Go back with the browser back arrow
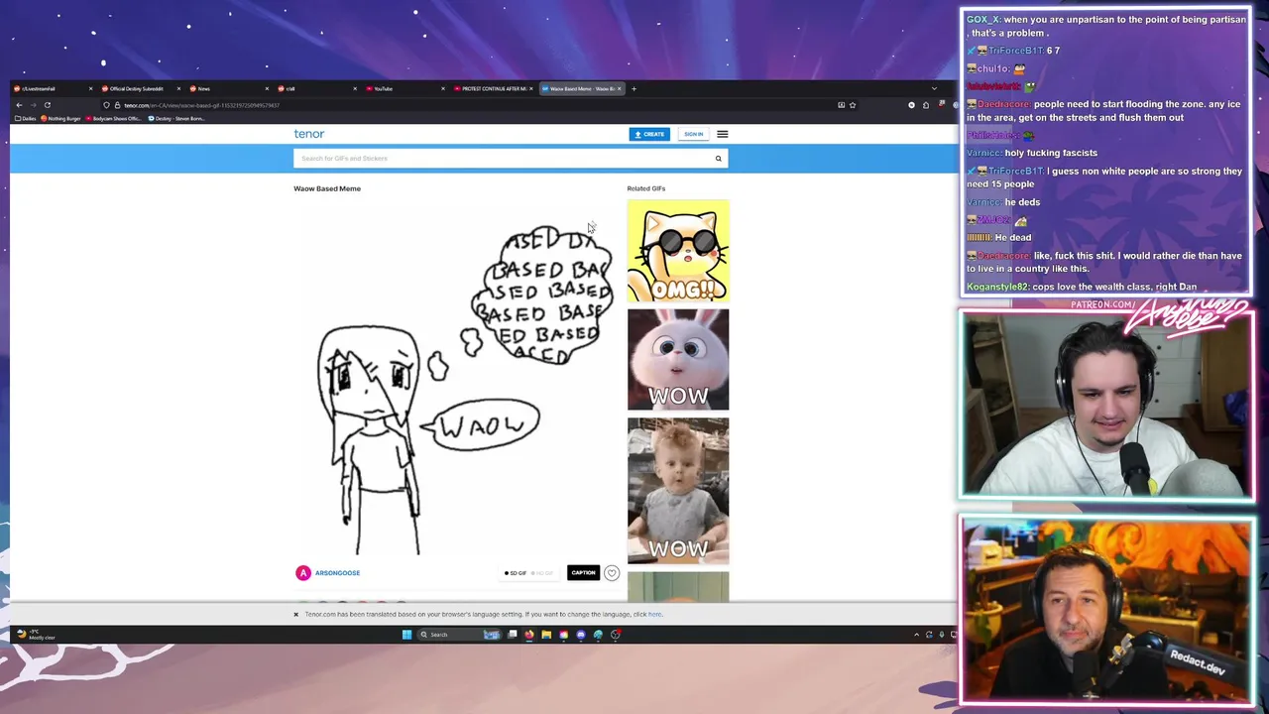The height and width of the screenshot is (714, 1269). [x=19, y=105]
